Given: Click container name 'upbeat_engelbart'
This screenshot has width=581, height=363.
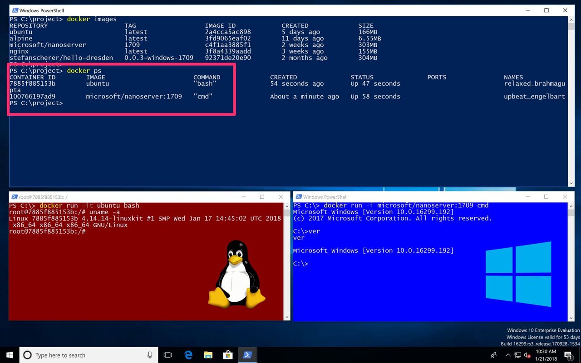Looking at the screenshot, I should click(x=535, y=96).
